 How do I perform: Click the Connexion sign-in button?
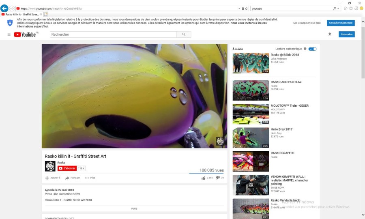pos(346,34)
